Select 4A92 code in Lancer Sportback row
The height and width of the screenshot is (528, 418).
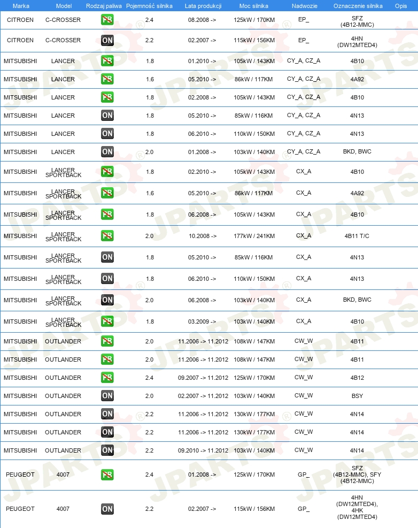[x=357, y=193]
